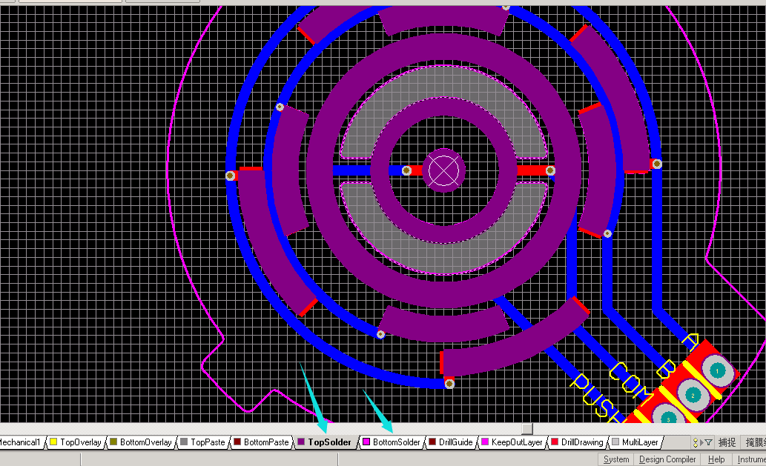Click the Help status bar button
766x466 pixels.
(716, 459)
